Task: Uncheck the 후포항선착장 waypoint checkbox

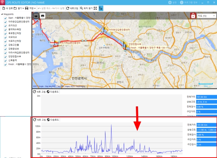Action: pos(5,33)
